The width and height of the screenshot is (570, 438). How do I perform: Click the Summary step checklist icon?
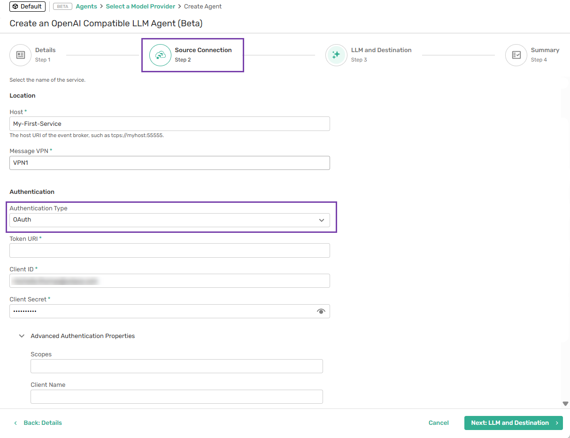coord(516,55)
